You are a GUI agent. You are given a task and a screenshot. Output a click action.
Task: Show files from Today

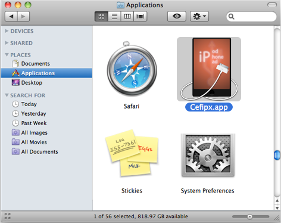[46, 104]
